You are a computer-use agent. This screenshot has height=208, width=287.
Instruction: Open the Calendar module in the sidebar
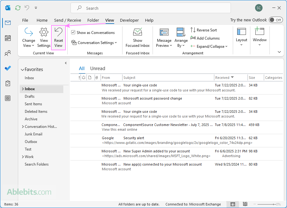[8, 38]
